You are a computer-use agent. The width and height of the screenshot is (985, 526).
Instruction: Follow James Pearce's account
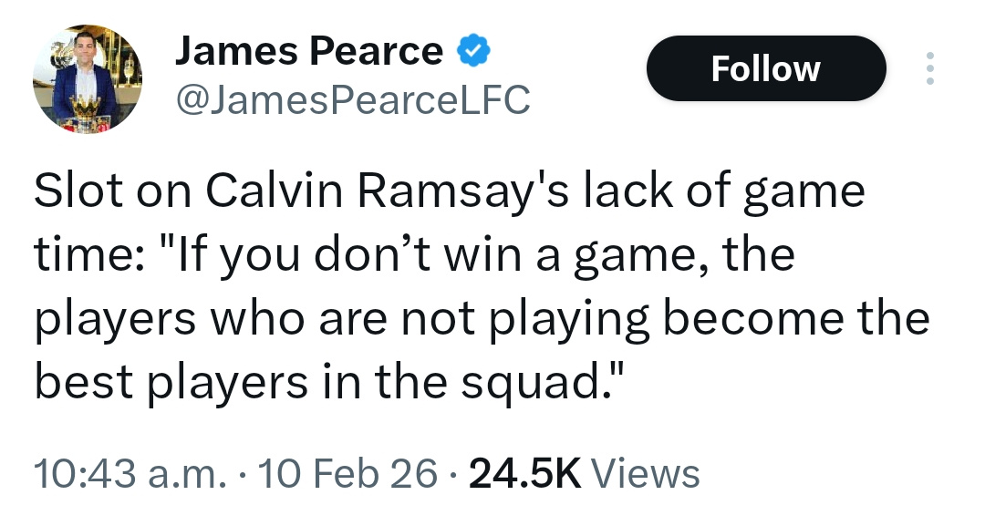point(766,68)
